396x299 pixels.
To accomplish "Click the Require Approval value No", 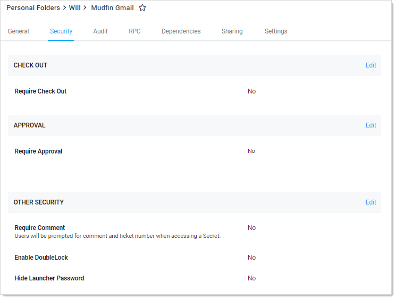I will (x=251, y=151).
